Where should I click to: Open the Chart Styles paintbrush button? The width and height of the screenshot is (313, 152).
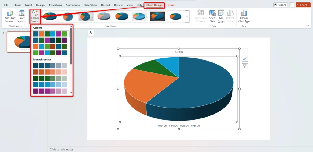245,59
